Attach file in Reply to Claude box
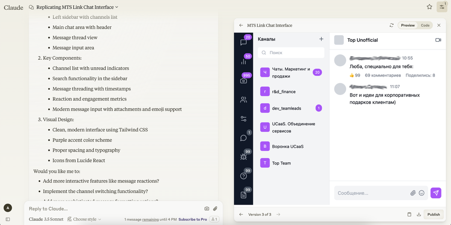 tap(215, 208)
